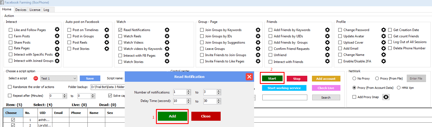Click Start working service button
432x127 pixels.
284,88
